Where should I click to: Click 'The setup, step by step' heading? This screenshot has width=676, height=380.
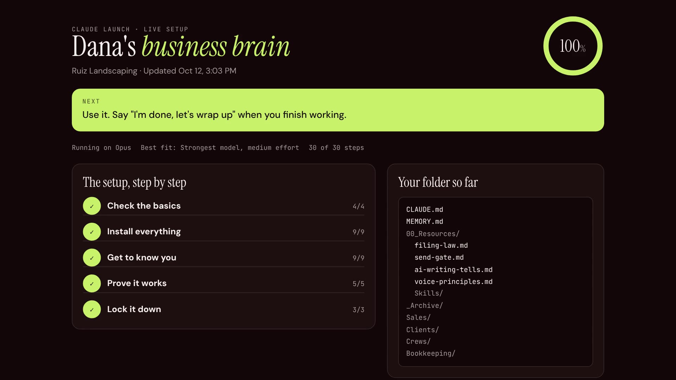134,182
